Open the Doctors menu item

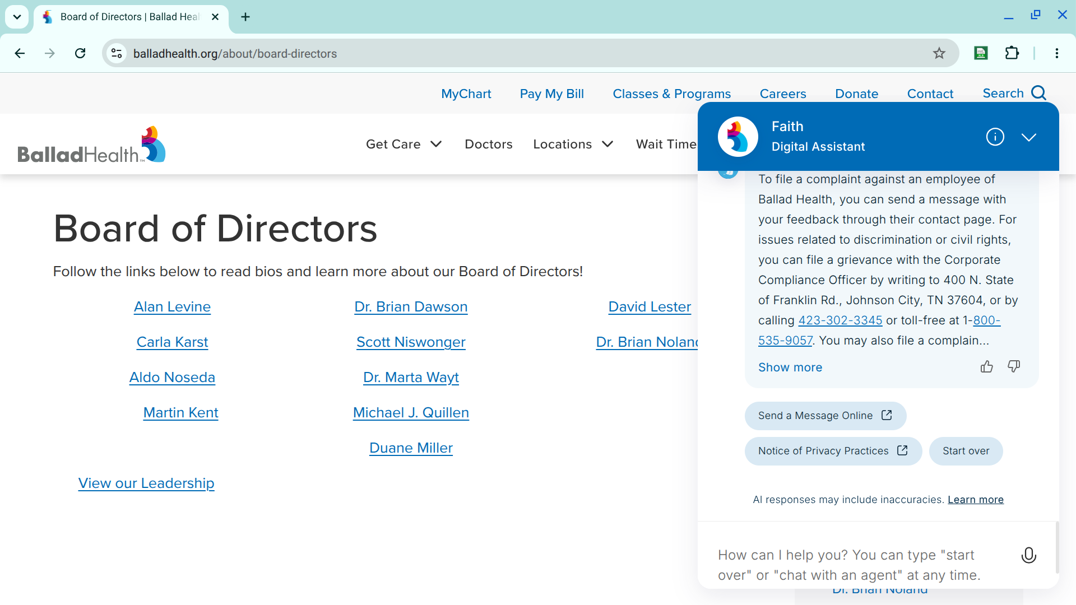[489, 144]
